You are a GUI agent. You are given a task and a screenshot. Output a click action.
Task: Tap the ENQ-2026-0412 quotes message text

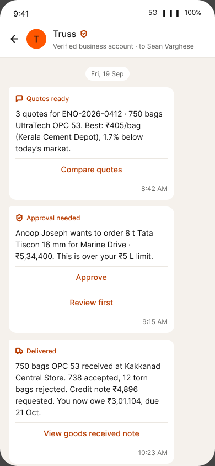click(89, 131)
